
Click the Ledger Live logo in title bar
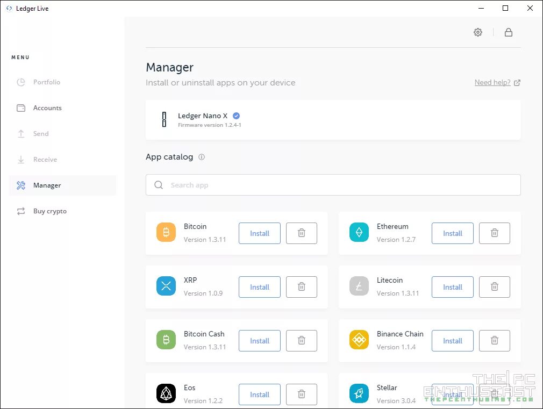(9, 8)
